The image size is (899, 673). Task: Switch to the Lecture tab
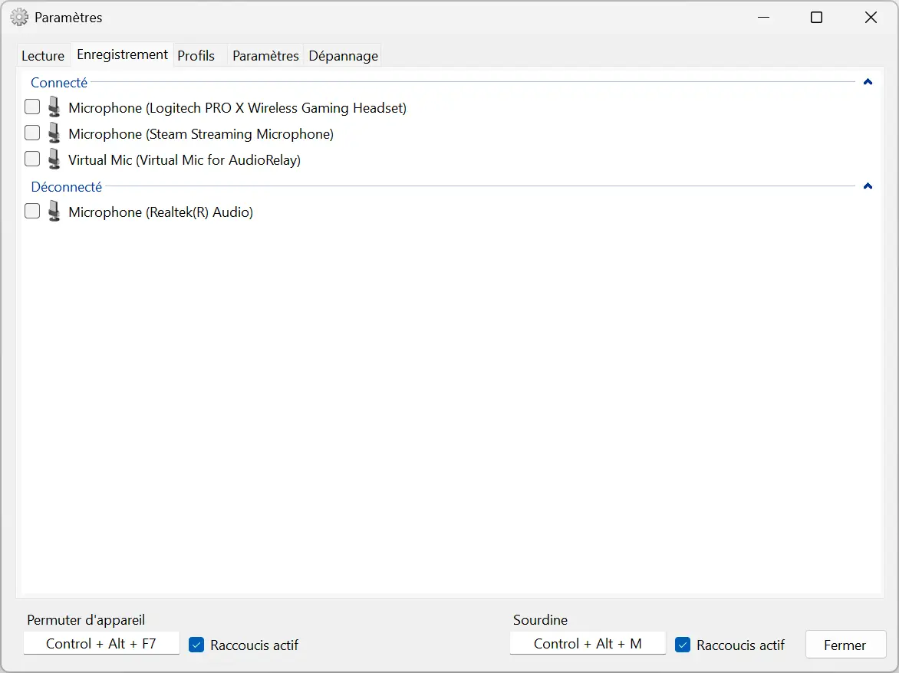pos(43,56)
